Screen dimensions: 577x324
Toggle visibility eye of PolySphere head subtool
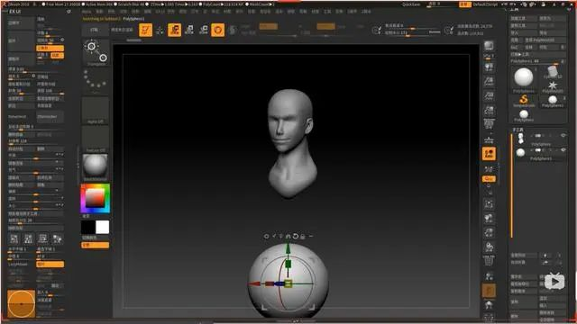(563, 136)
